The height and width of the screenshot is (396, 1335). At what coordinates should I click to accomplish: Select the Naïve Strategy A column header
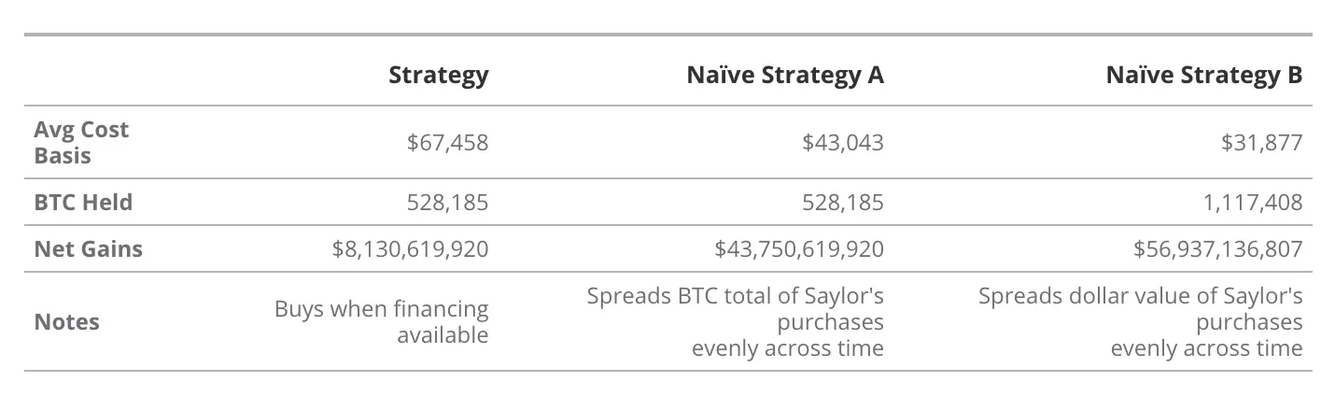pos(784,75)
